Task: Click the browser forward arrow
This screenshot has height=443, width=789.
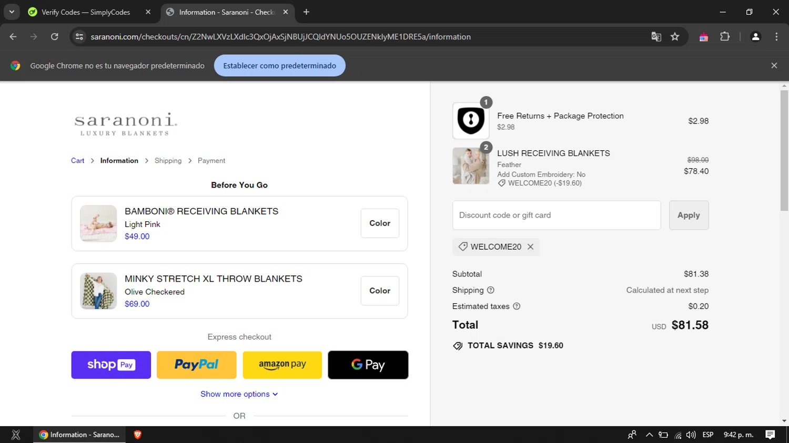Action: (34, 37)
